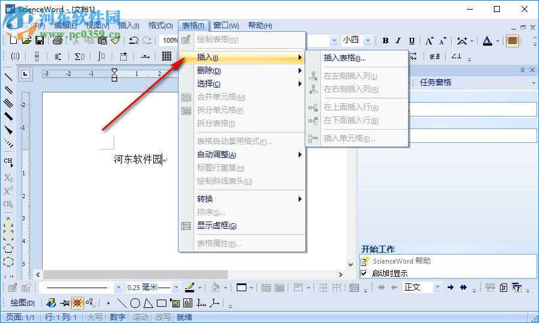Toggle the justify alignment button

(512, 41)
